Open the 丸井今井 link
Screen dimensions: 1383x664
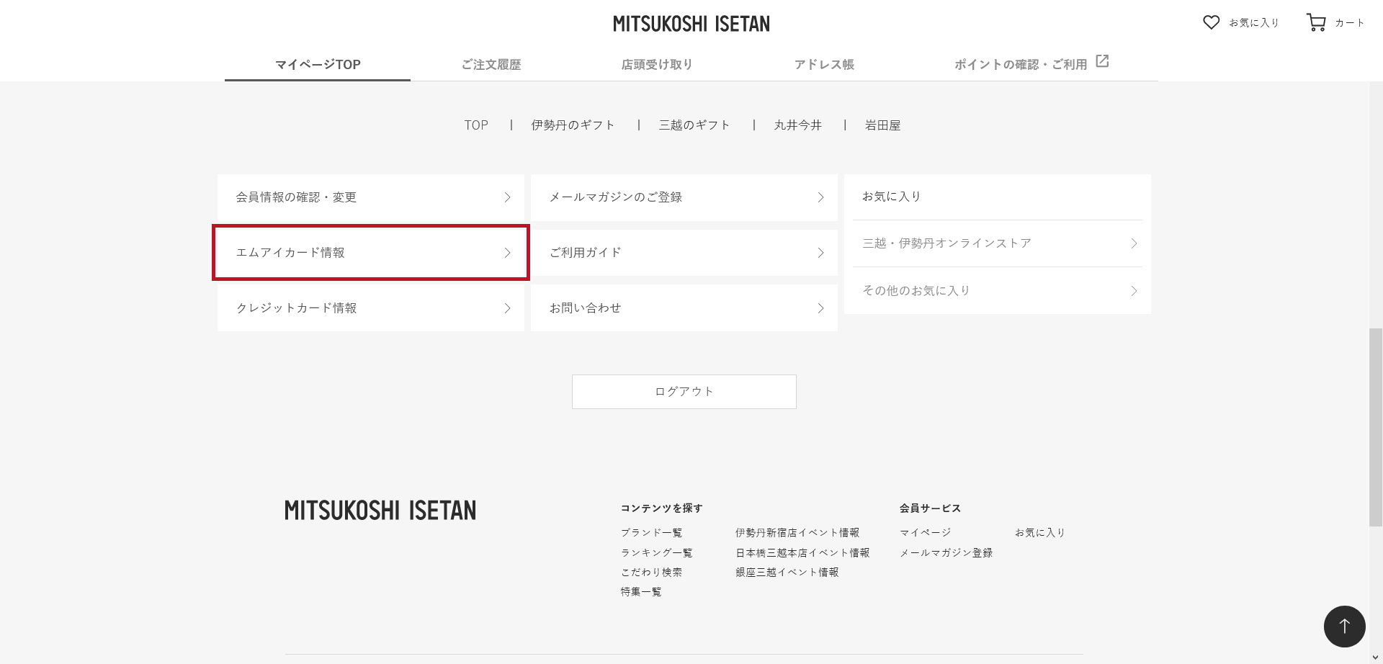click(797, 125)
